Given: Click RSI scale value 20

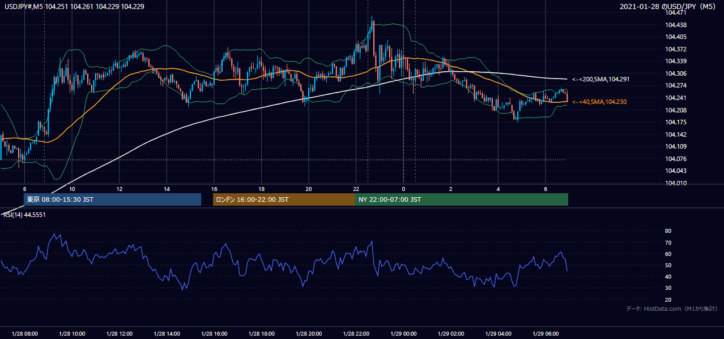Looking at the screenshot, I should 668,299.
